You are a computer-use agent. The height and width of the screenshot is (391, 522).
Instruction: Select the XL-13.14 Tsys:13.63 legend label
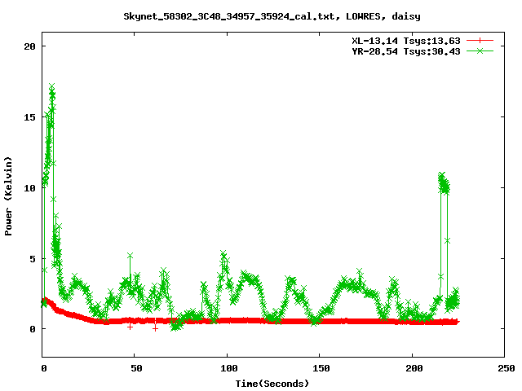point(406,41)
